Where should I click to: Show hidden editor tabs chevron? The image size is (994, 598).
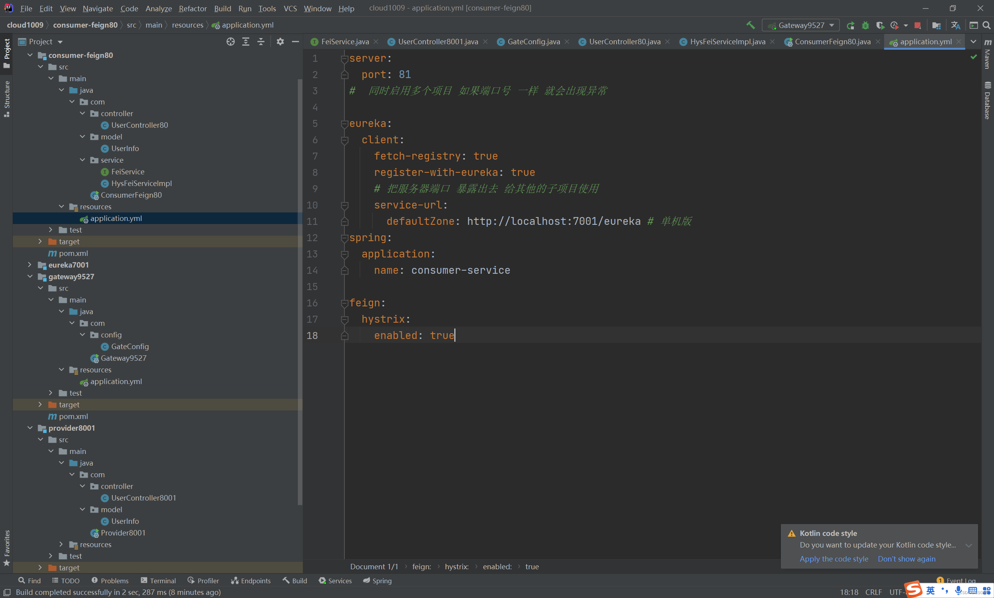coord(973,42)
